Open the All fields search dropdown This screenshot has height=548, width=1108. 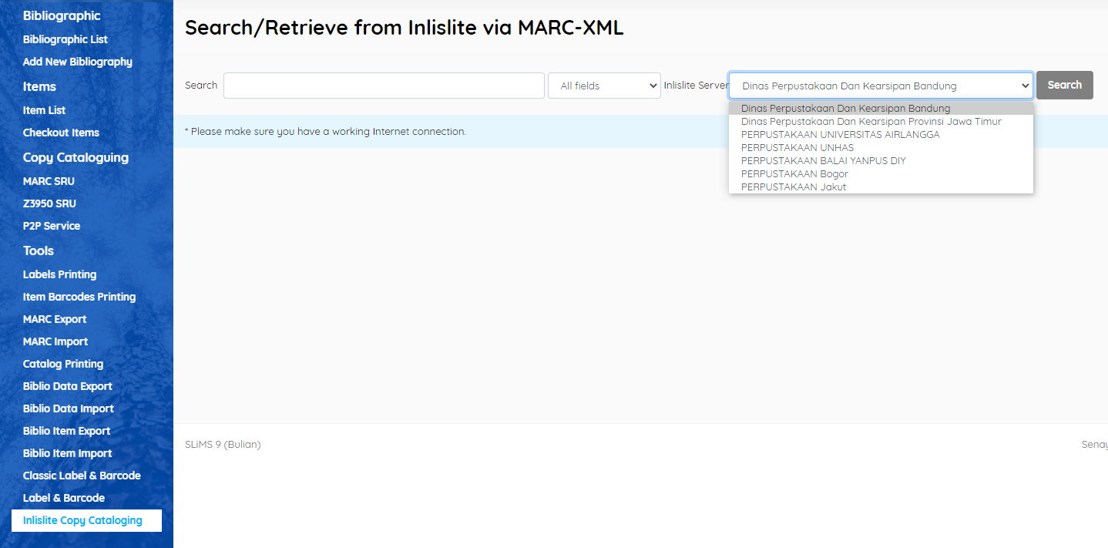coord(604,85)
